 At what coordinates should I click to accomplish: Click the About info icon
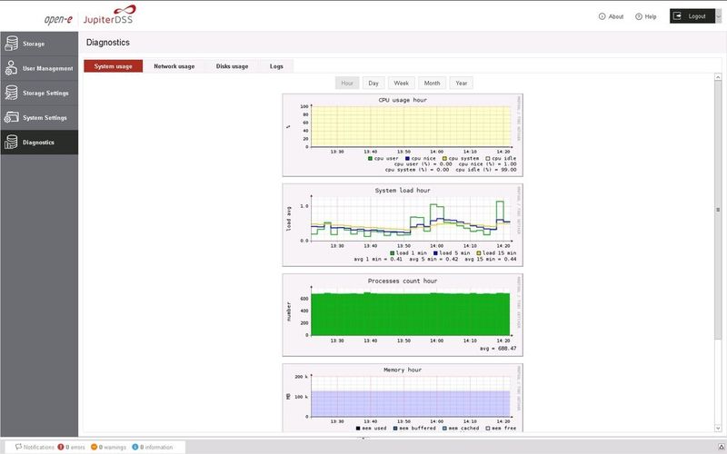603,16
